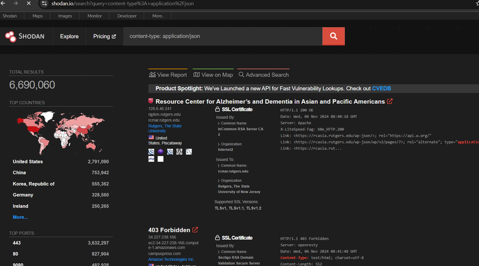The image size is (479, 266).
Task: Click the world map of top countries
Action: coord(60,132)
